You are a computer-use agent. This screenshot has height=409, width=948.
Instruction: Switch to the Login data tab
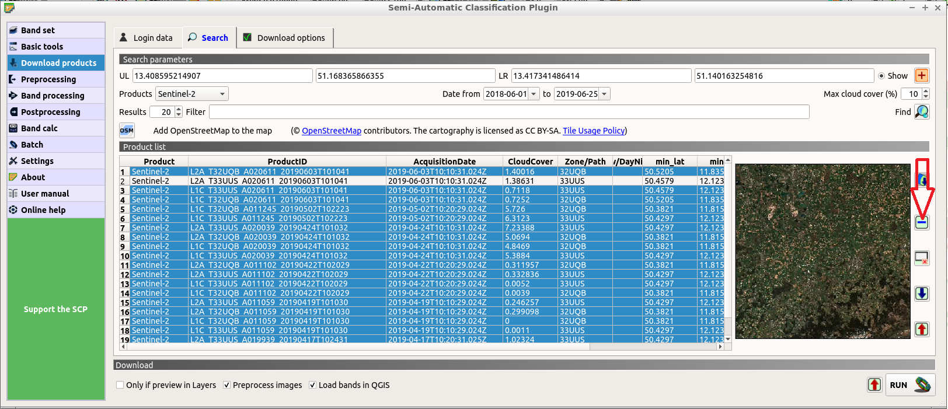coord(147,38)
